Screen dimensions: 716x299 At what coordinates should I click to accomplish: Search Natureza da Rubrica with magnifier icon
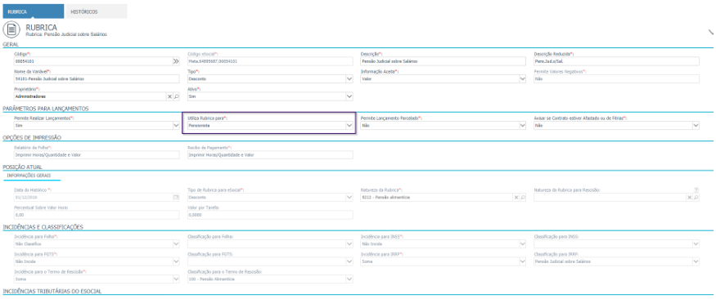(x=524, y=198)
